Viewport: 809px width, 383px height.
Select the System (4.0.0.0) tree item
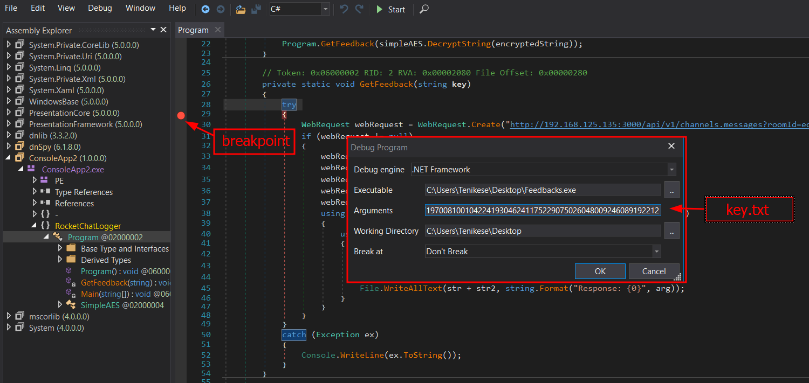(56, 328)
